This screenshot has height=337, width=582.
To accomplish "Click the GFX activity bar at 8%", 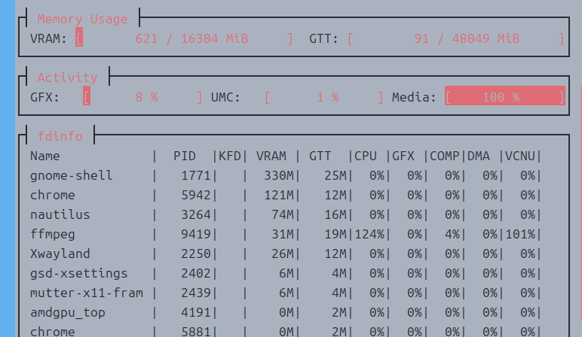I will pyautogui.click(x=142, y=97).
